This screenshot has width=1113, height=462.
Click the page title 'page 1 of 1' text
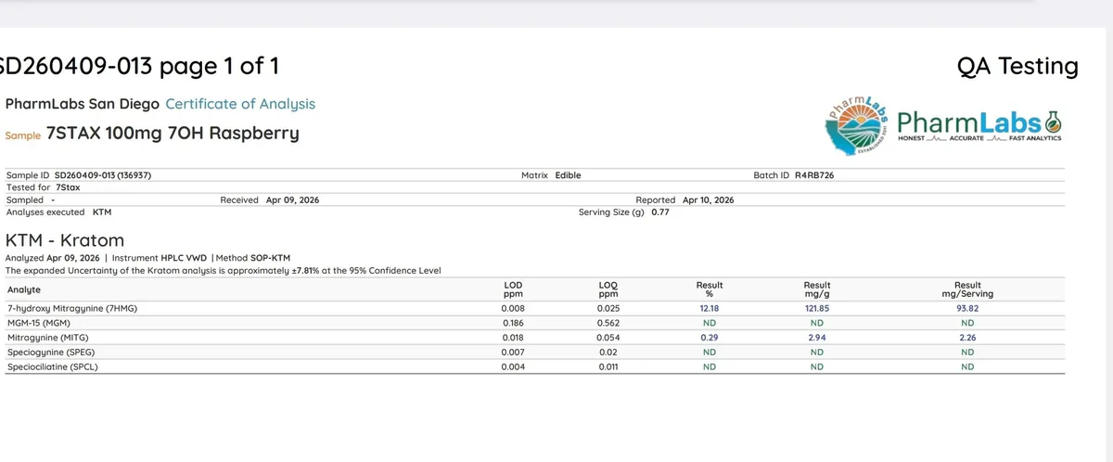click(219, 67)
